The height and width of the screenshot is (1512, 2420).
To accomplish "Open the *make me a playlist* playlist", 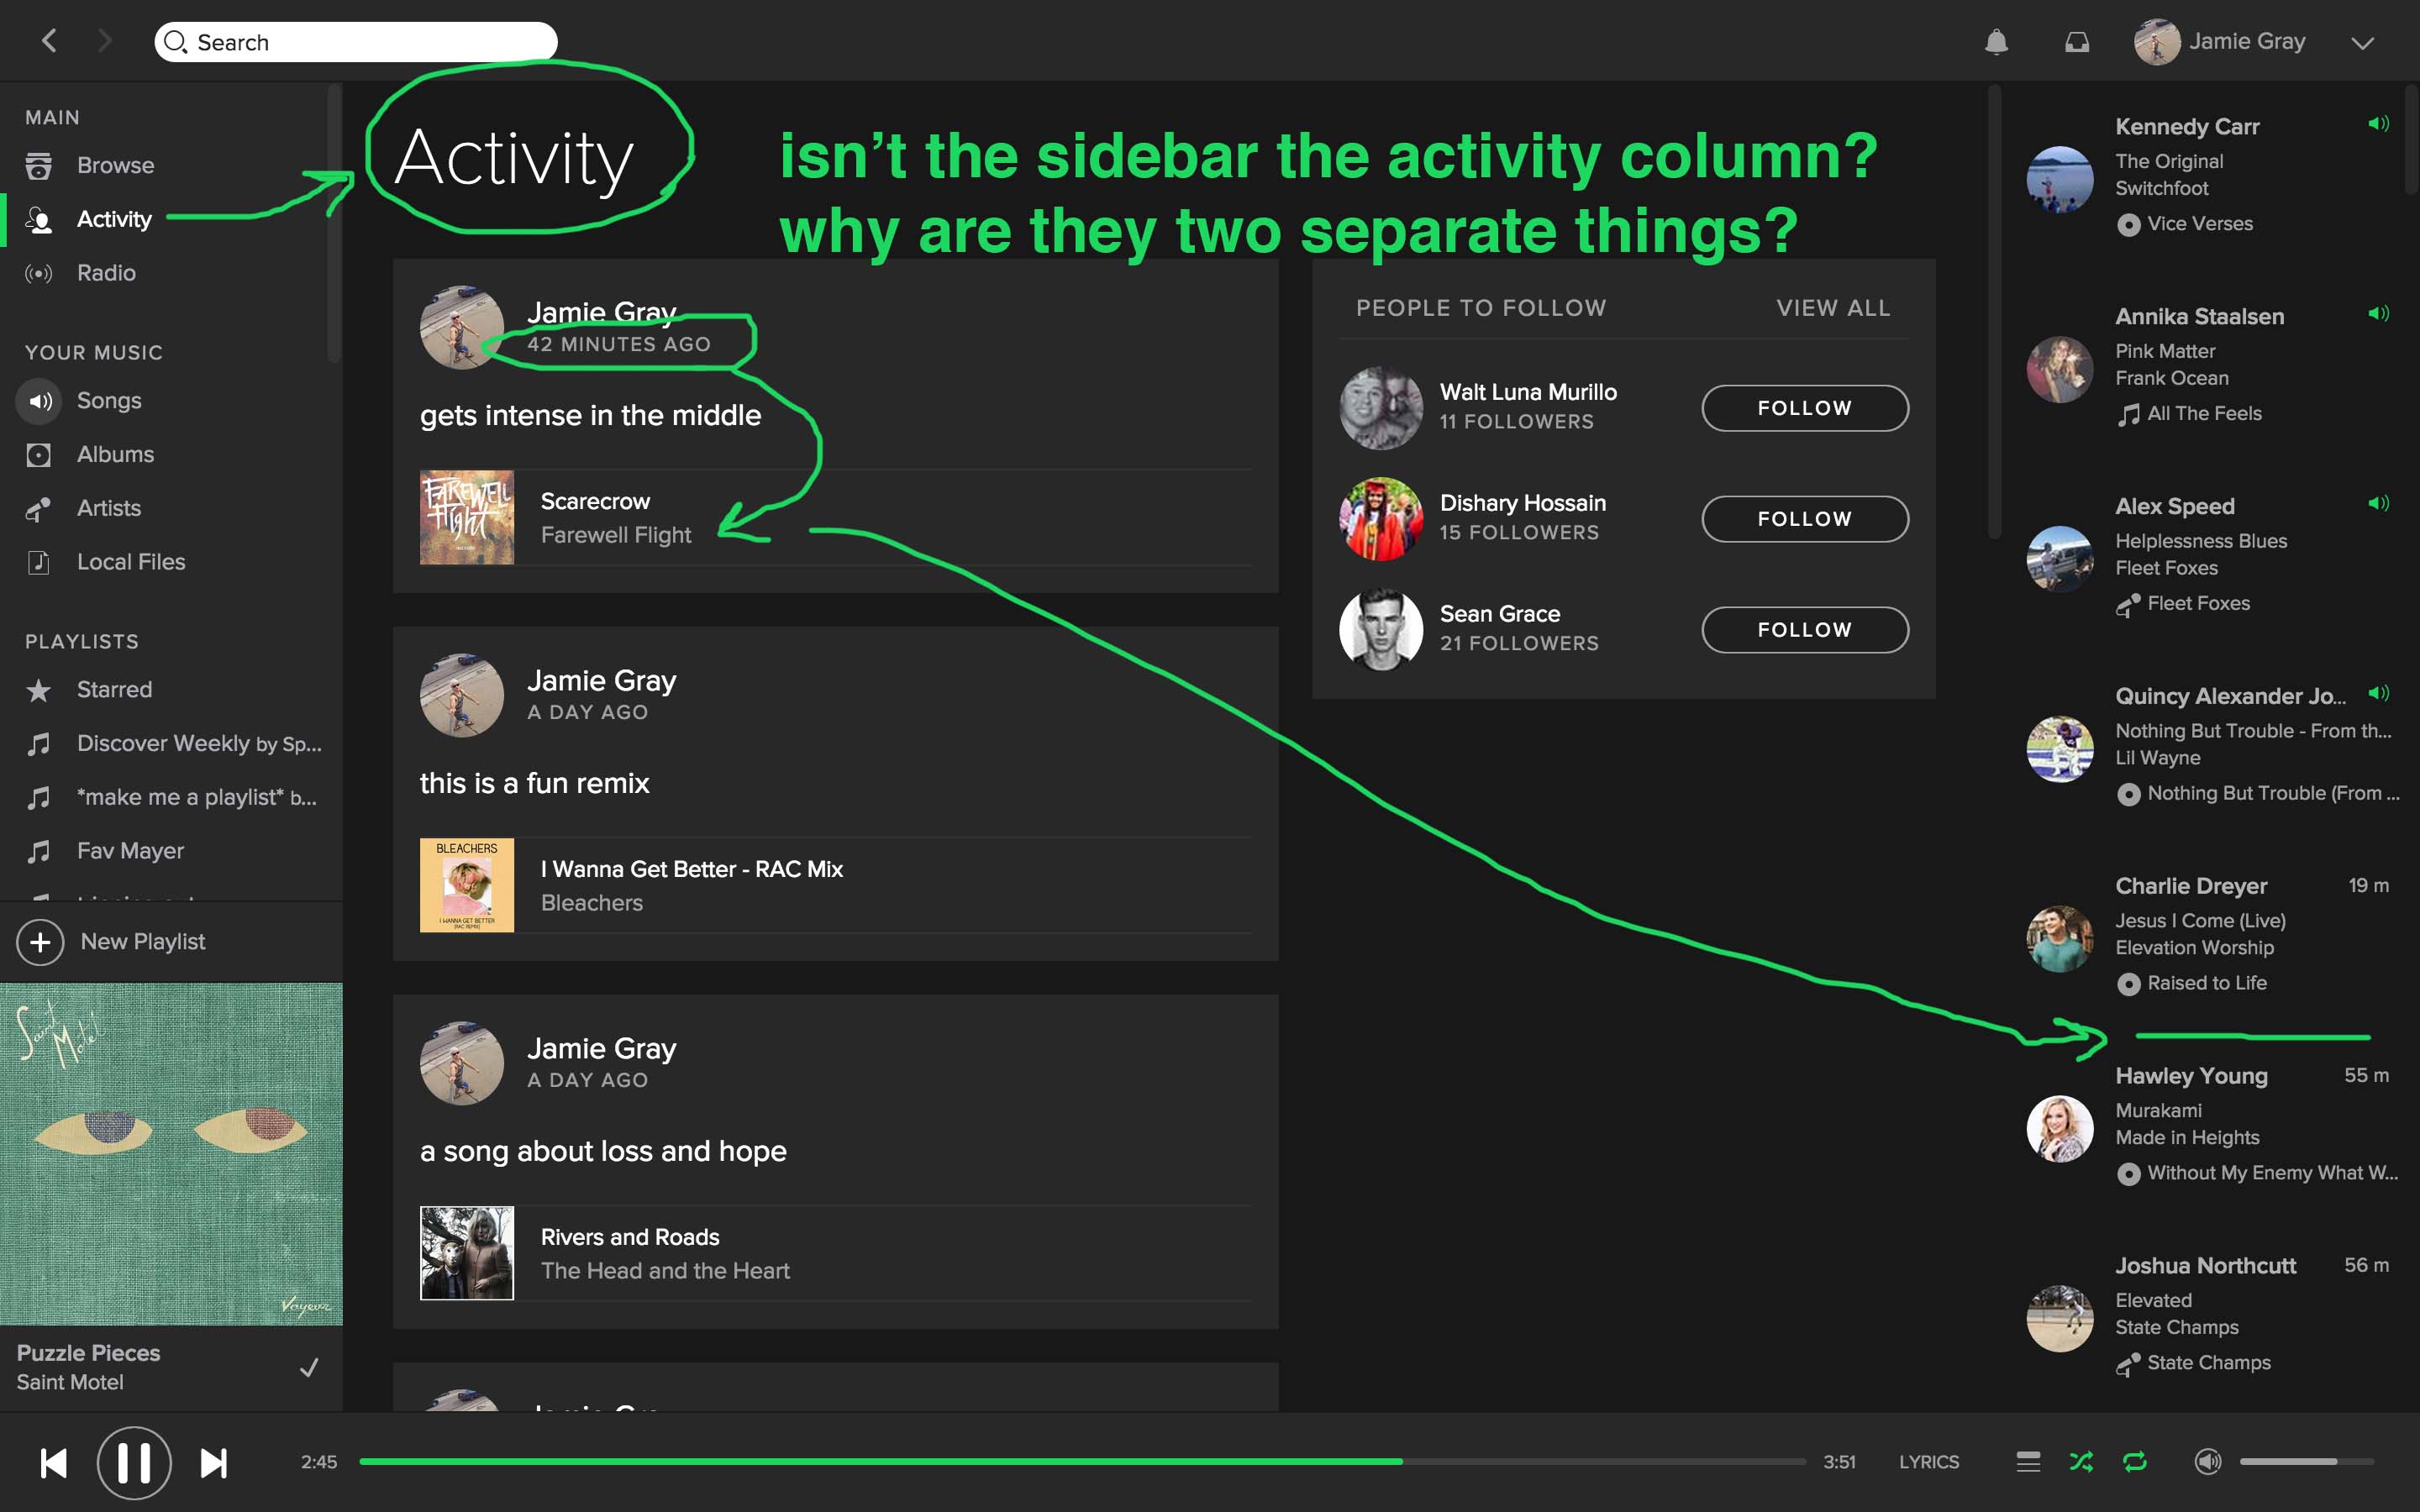I will (196, 798).
